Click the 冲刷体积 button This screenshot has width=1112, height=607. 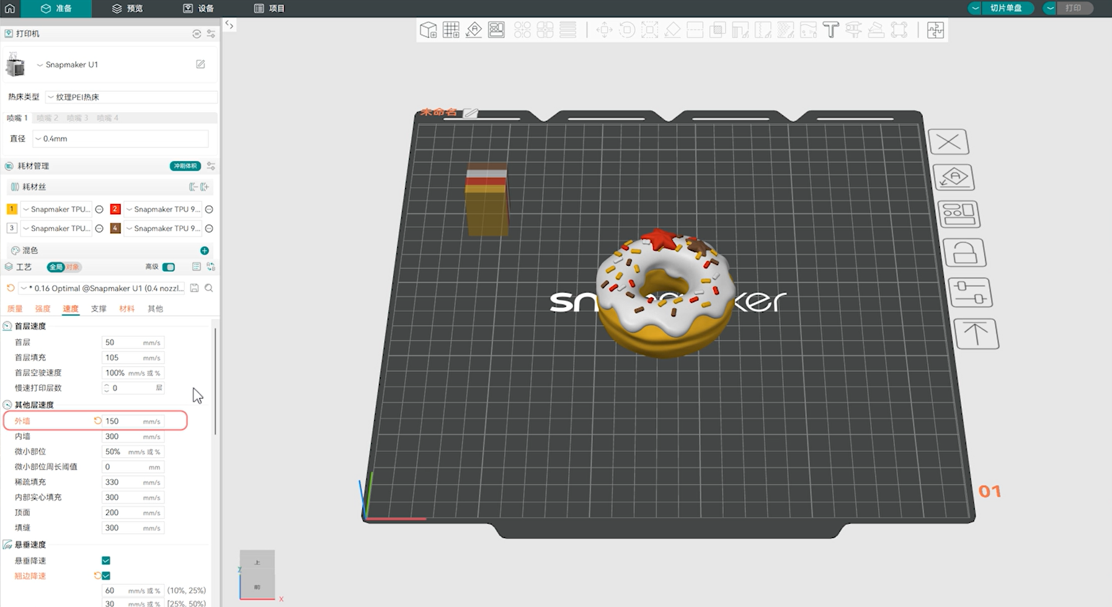[x=185, y=166]
